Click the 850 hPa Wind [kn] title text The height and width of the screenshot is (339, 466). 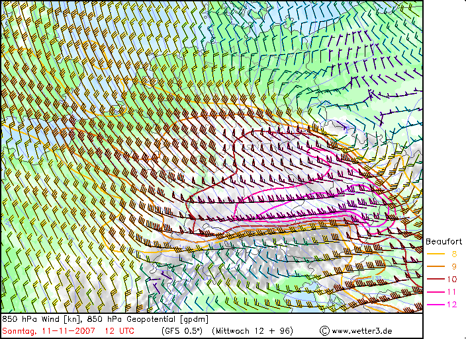(40, 319)
